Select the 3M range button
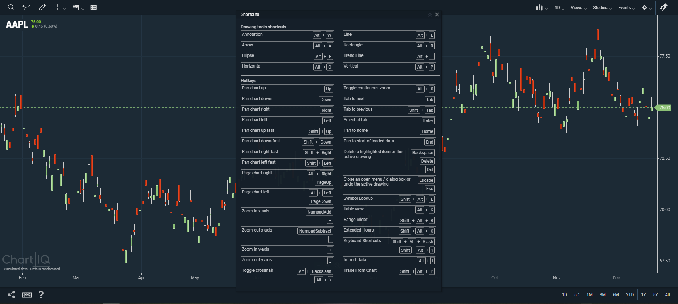The height and width of the screenshot is (304, 678). click(603, 295)
